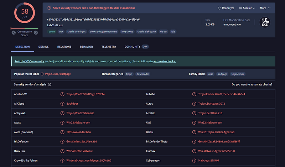Click the file hash text

pyautogui.click(x=93, y=20)
